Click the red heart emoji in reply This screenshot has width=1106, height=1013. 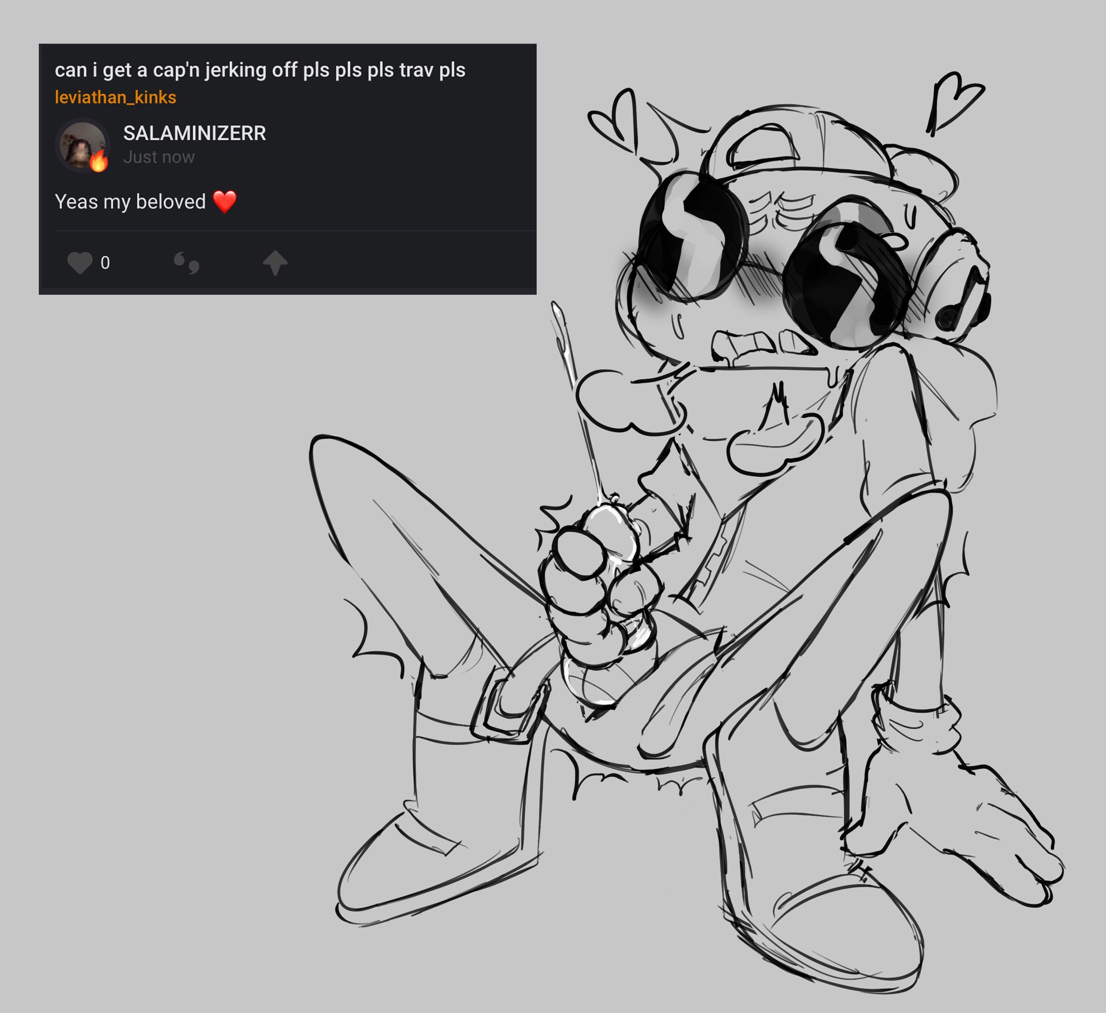[224, 202]
